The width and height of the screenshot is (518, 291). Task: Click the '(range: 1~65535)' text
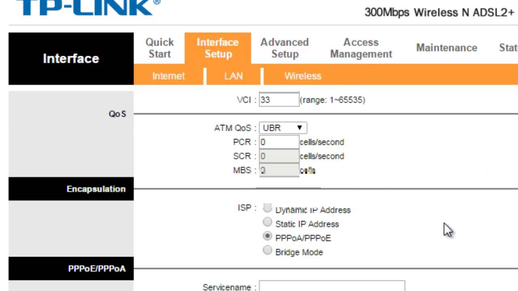point(333,100)
